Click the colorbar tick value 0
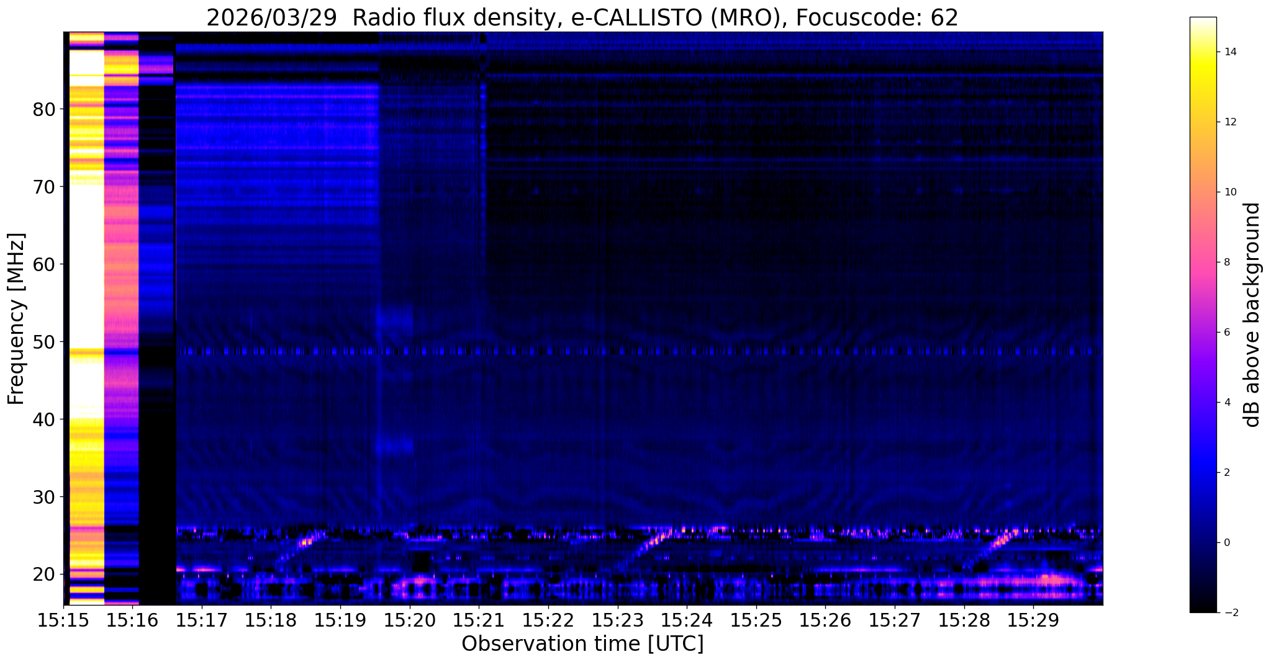1271x662 pixels. [1226, 543]
